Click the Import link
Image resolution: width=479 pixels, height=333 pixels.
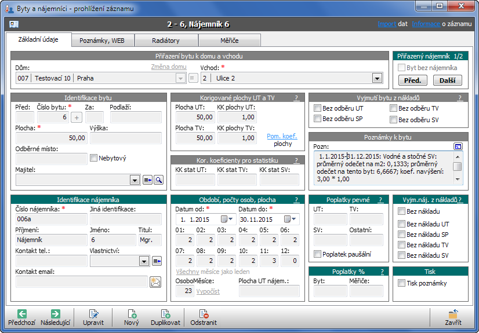click(x=387, y=24)
